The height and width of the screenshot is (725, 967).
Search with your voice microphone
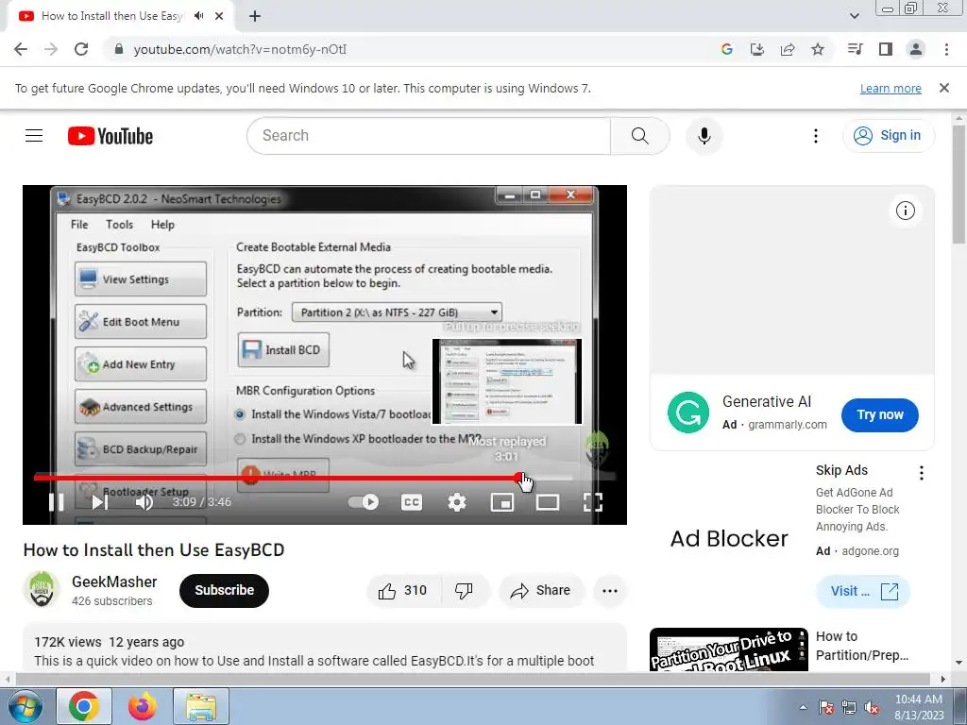click(x=704, y=136)
